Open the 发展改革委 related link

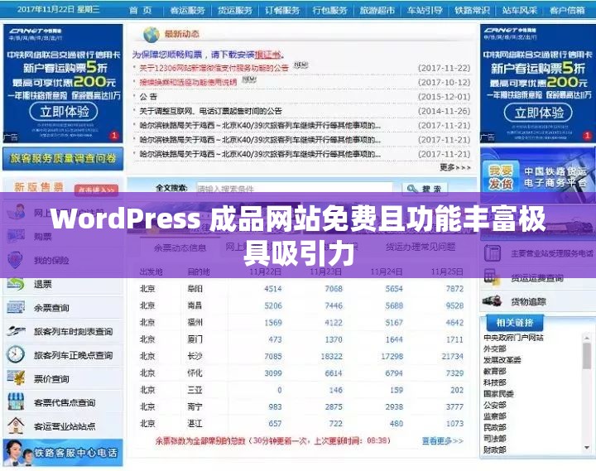502,359
